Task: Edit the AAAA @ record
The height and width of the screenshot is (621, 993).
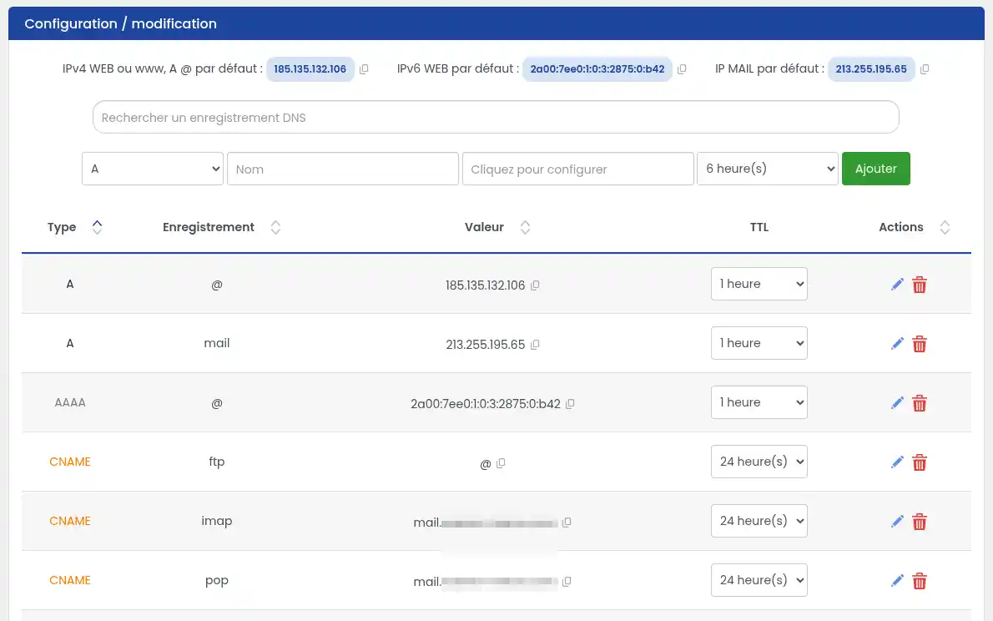Action: pyautogui.click(x=897, y=403)
